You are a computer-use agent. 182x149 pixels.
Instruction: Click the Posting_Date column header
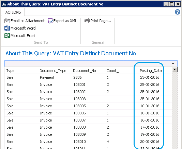[151, 71]
